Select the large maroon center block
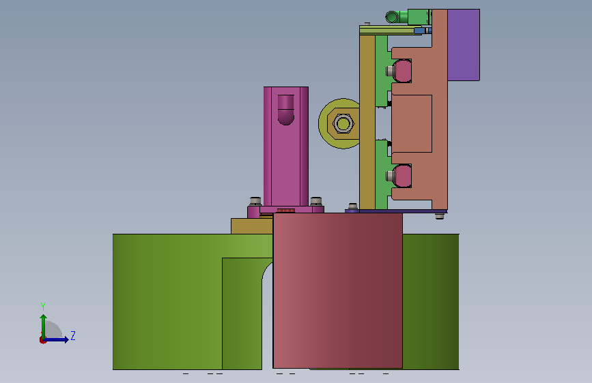The height and width of the screenshot is (383, 592). (x=338, y=290)
